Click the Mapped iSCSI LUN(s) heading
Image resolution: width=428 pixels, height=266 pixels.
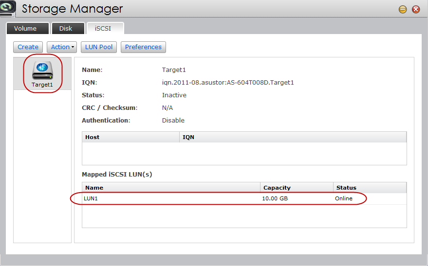point(117,175)
